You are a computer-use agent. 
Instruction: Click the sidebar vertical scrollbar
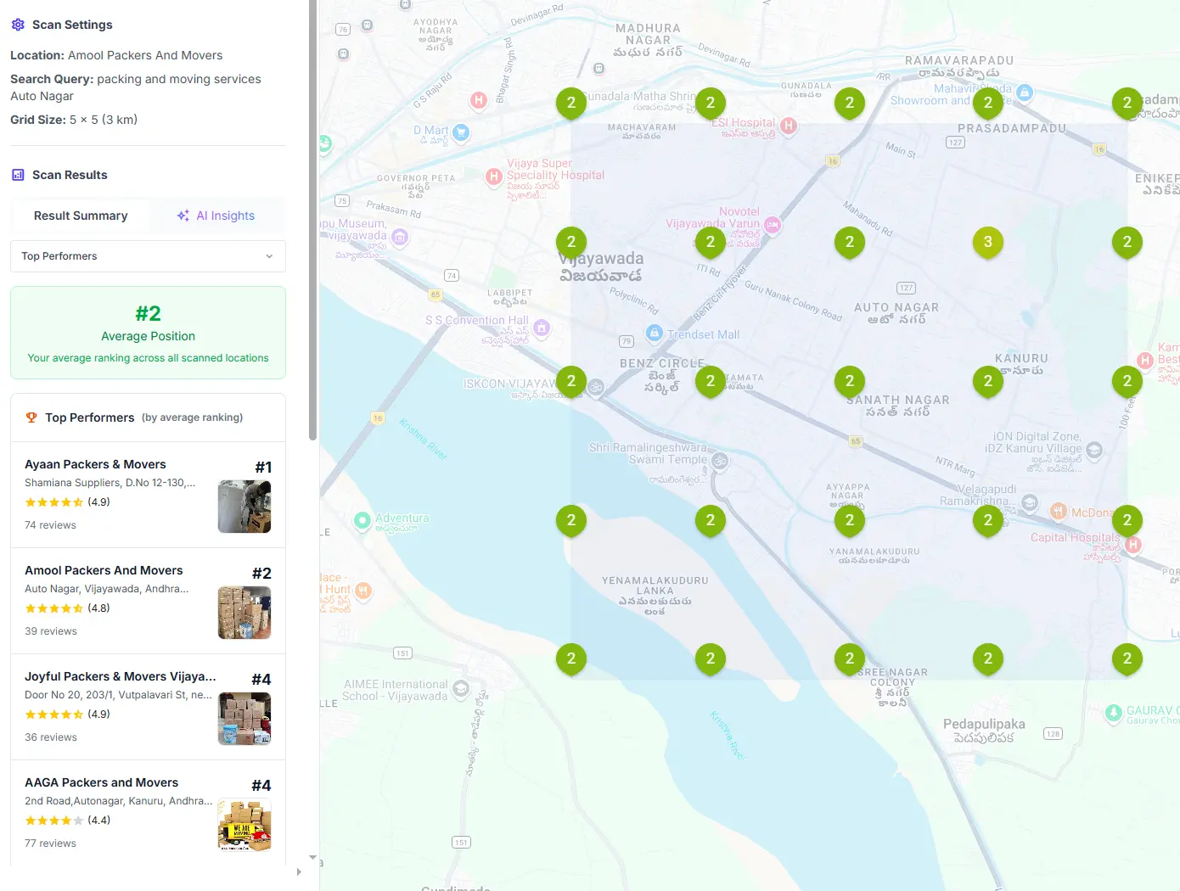(x=312, y=221)
